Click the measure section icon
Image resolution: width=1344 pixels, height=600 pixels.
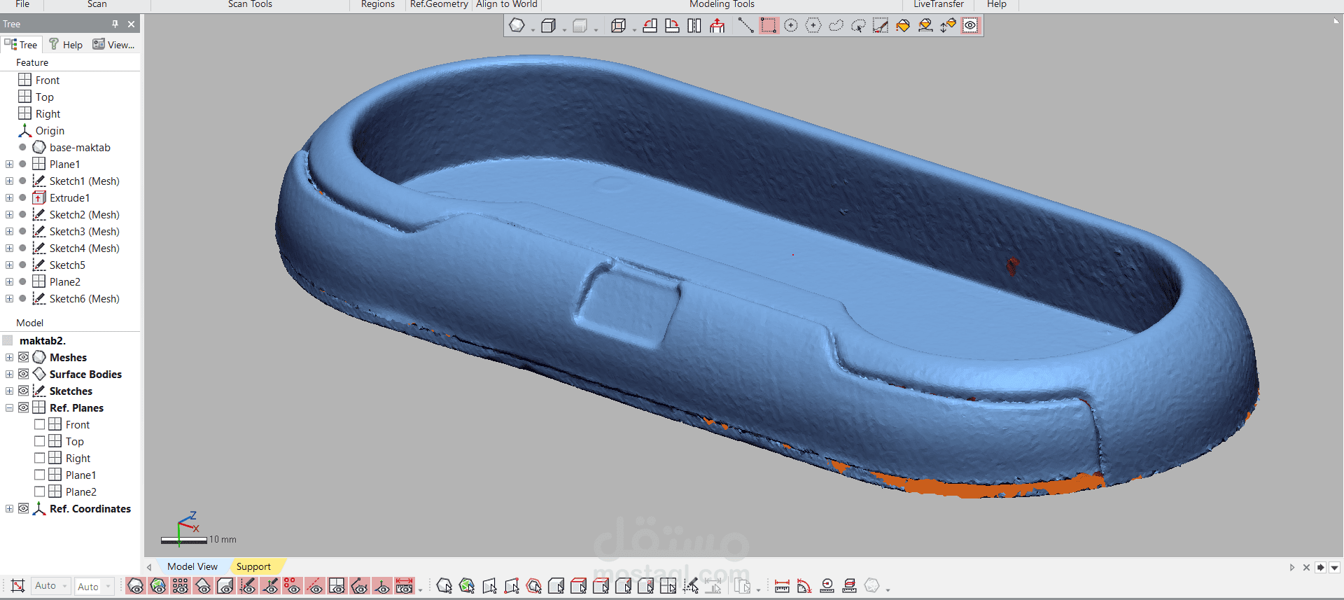tap(850, 586)
